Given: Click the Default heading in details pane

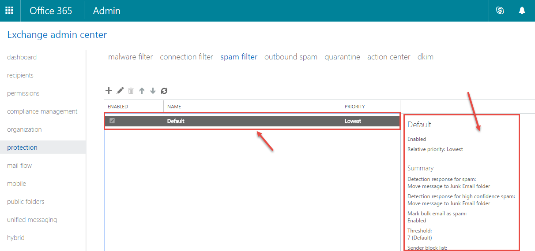Looking at the screenshot, I should 419,125.
